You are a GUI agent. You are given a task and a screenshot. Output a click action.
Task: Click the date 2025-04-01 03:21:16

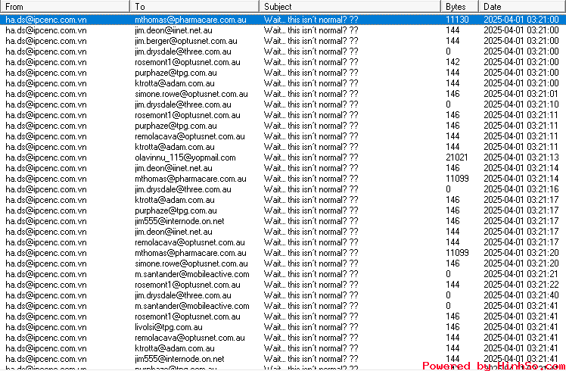point(521,189)
